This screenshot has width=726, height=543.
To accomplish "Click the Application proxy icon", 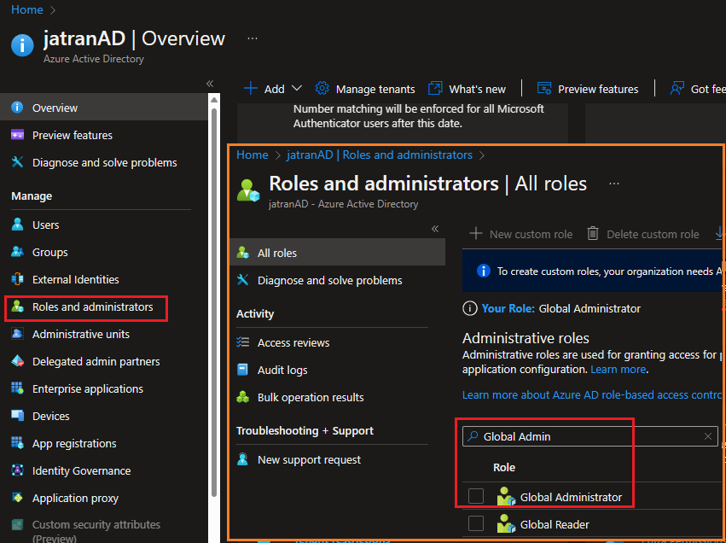I will (x=17, y=498).
